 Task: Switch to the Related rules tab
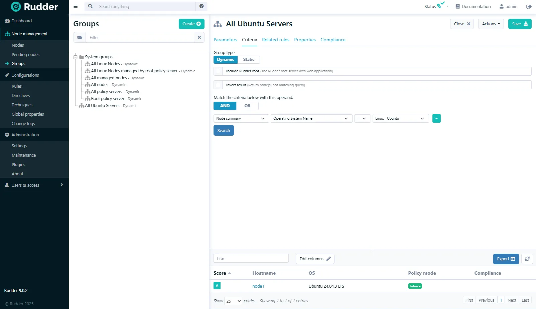(275, 40)
